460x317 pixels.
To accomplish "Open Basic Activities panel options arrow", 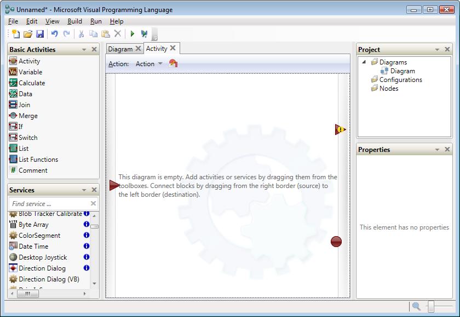I will coord(84,50).
